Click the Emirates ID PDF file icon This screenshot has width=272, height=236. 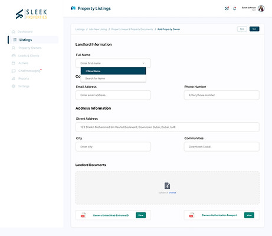(83, 215)
